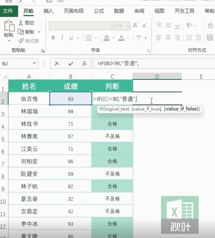The image size is (215, 238).
Task: Switch to the Home (开始) tab
Action: point(28,11)
